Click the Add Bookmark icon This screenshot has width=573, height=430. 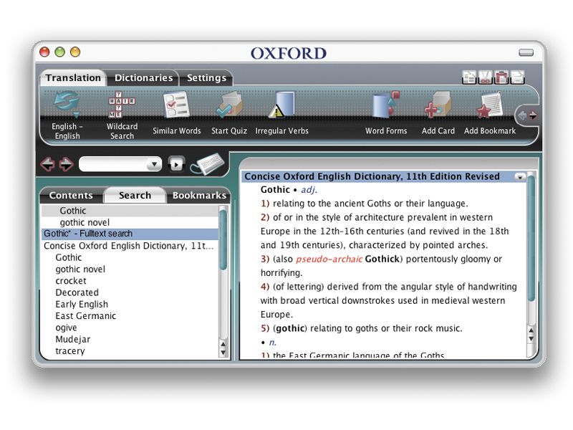pyautogui.click(x=490, y=106)
